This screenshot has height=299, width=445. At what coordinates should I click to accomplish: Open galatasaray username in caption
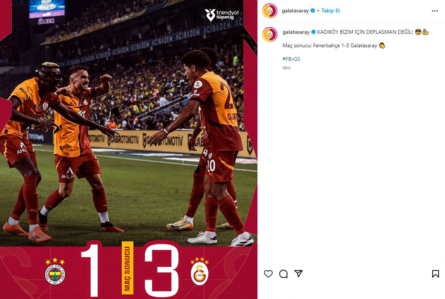pyautogui.click(x=296, y=32)
